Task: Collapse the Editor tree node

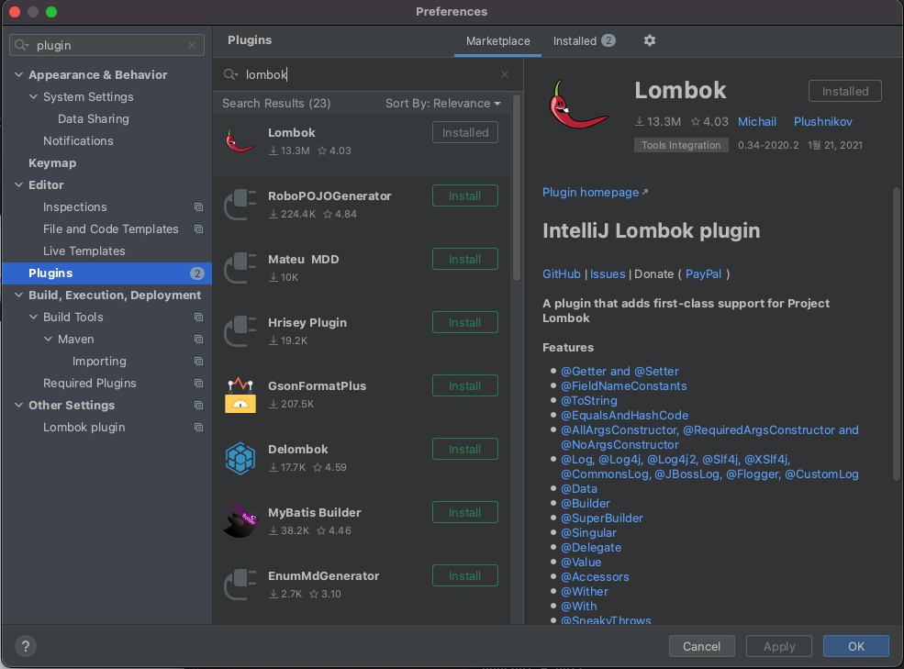Action: coord(18,184)
